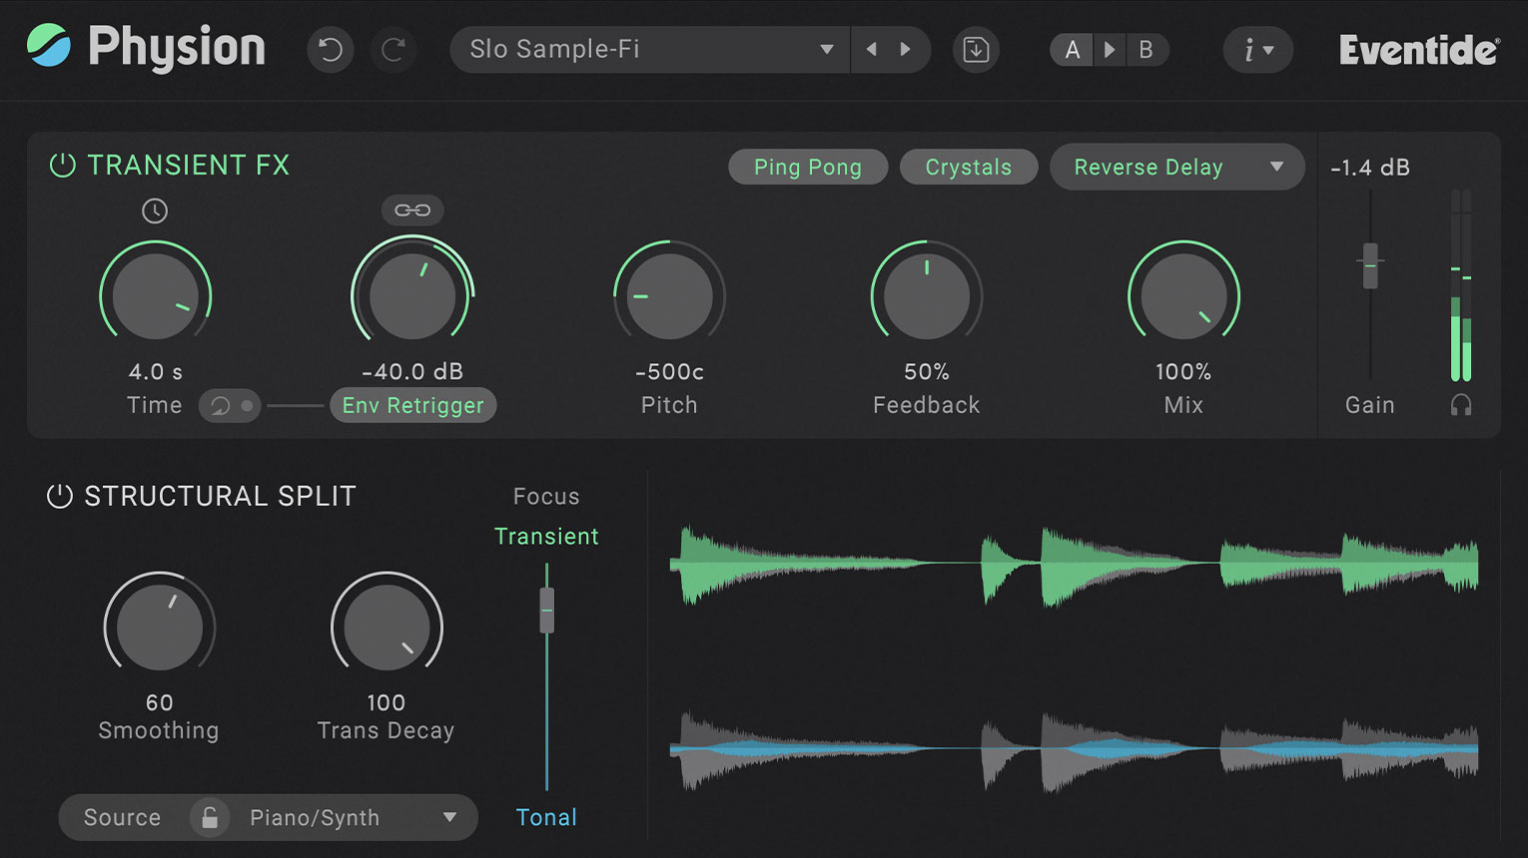Viewport: 1528px width, 858px height.
Task: Enable headphone monitoring next to output meters
Action: tap(1462, 405)
